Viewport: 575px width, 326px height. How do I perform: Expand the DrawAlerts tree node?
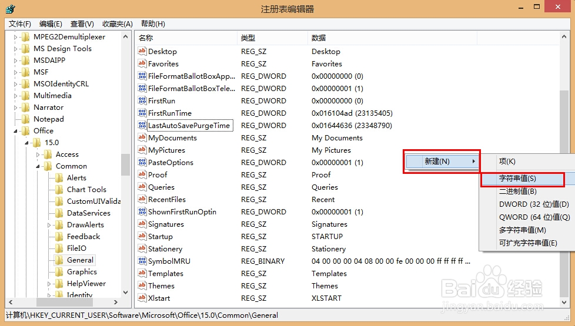tap(49, 225)
